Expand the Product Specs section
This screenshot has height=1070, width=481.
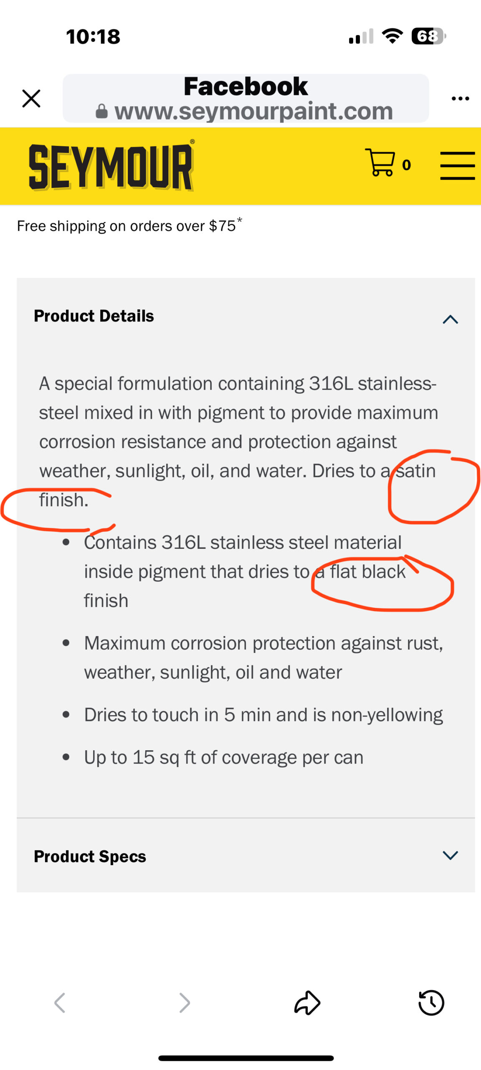[x=450, y=855]
